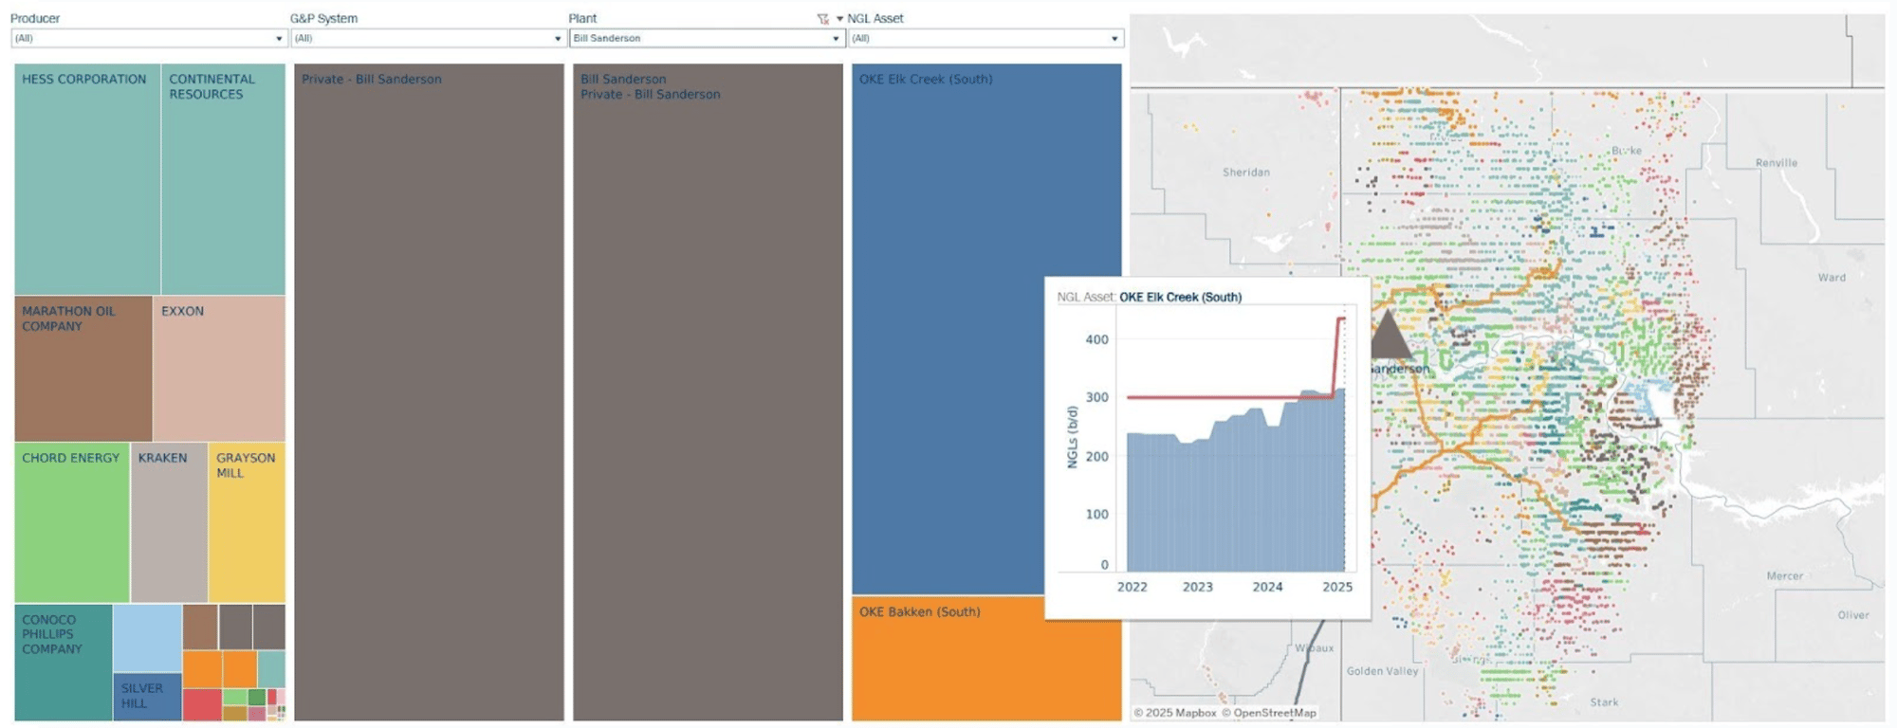
Task: Select the SILVER HILL producer tile
Action: coord(147,697)
